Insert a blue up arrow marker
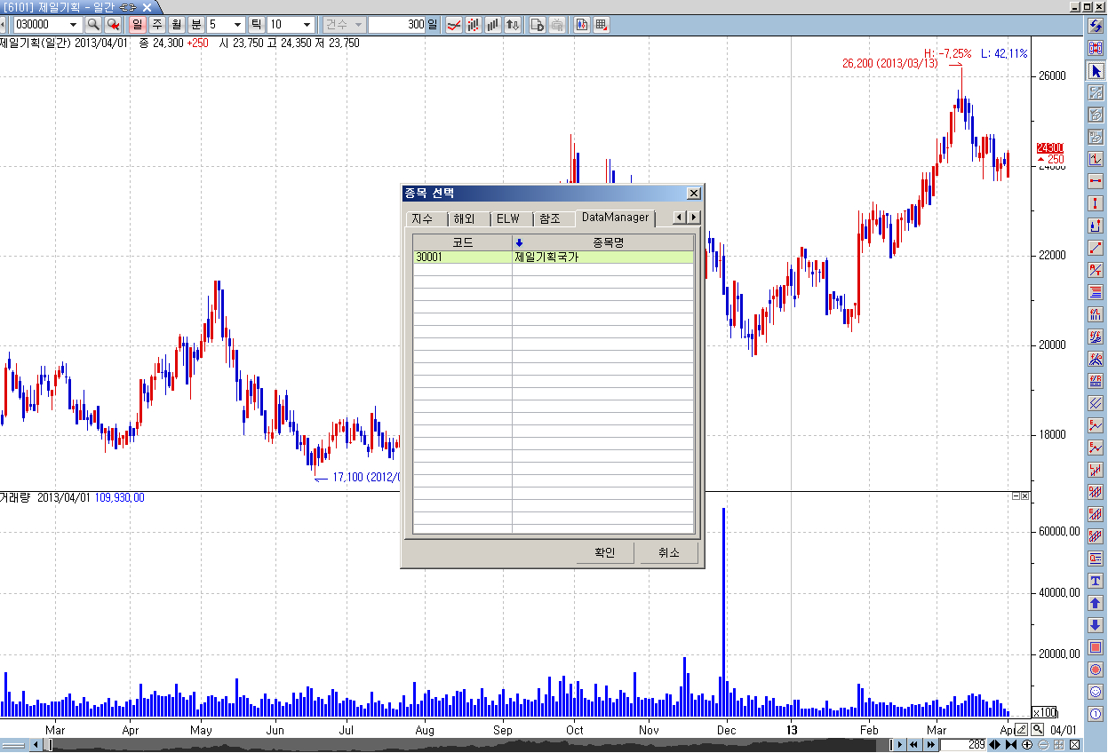Screen dimensions: 1108x753 pos(1096,603)
